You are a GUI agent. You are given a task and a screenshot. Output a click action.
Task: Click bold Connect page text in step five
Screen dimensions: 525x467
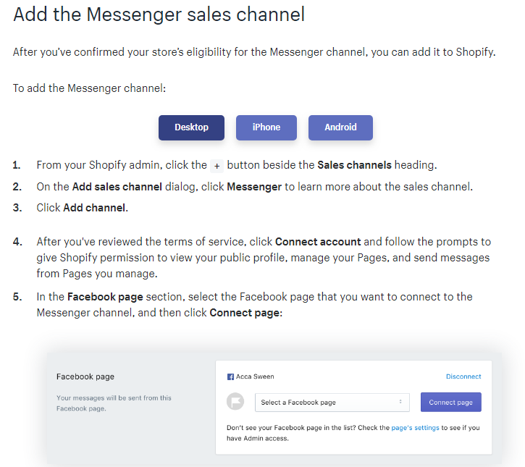point(245,313)
